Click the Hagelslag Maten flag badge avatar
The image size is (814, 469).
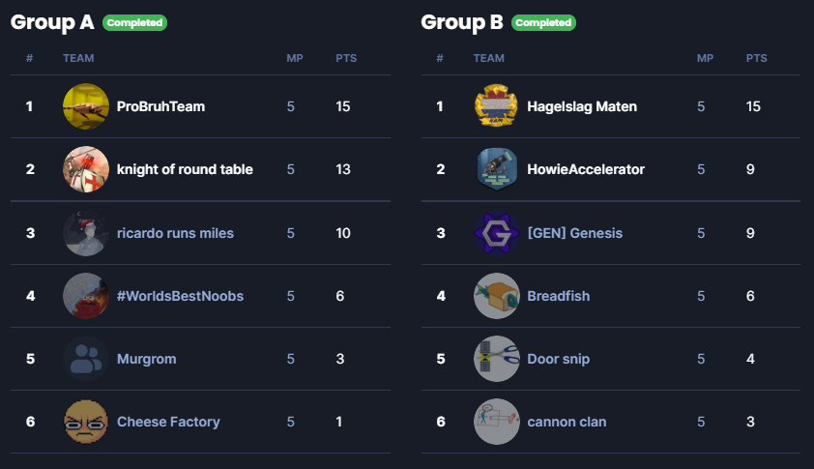496,106
